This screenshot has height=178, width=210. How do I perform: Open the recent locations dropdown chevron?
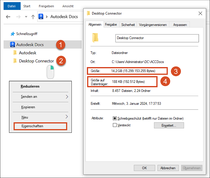pos(26,17)
